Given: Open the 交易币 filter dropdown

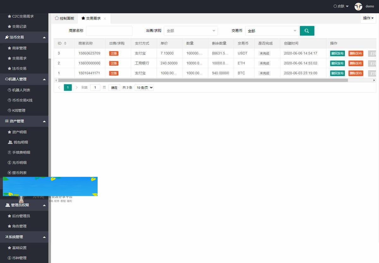Looking at the screenshot, I should tap(272, 31).
